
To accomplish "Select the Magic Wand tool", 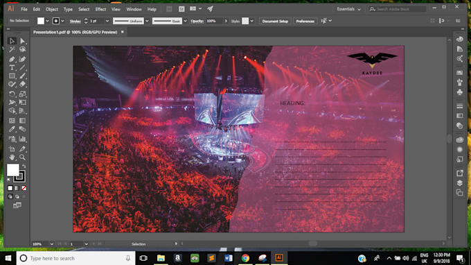I will tap(12, 49).
